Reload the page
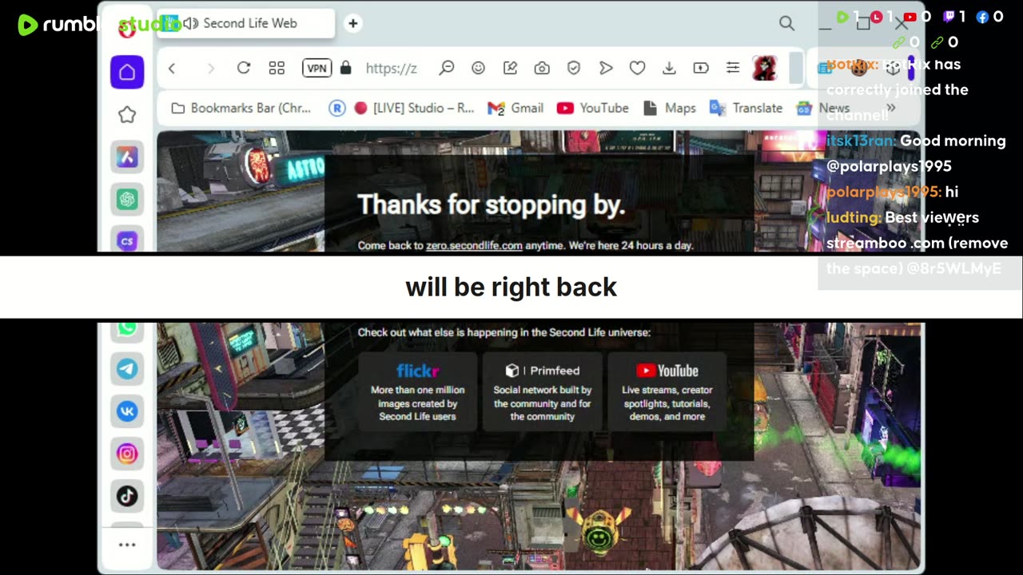The image size is (1023, 575). (x=244, y=69)
